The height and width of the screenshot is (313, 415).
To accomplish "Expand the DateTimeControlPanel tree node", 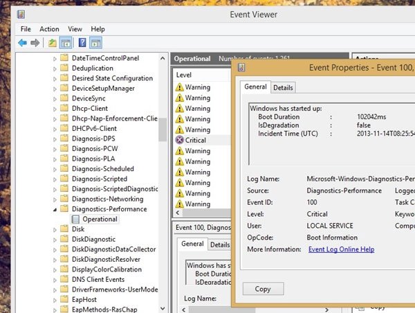I will pyautogui.click(x=55, y=59).
